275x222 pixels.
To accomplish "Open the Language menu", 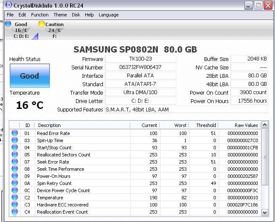I will (x=109, y=15).
